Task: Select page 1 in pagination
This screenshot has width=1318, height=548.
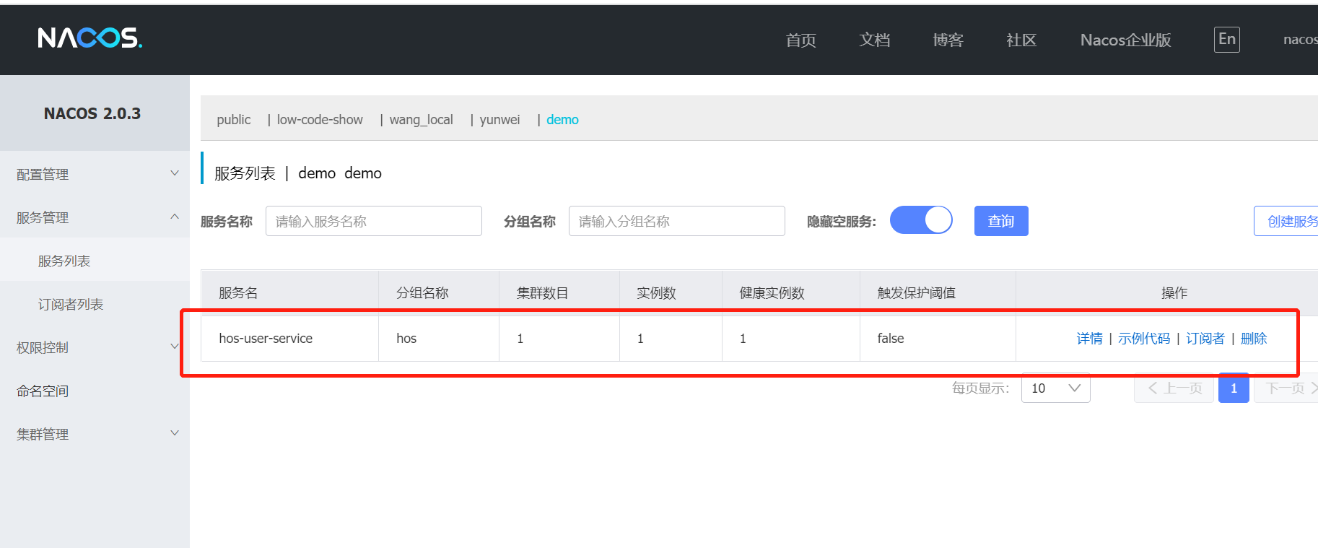Action: point(1234,388)
